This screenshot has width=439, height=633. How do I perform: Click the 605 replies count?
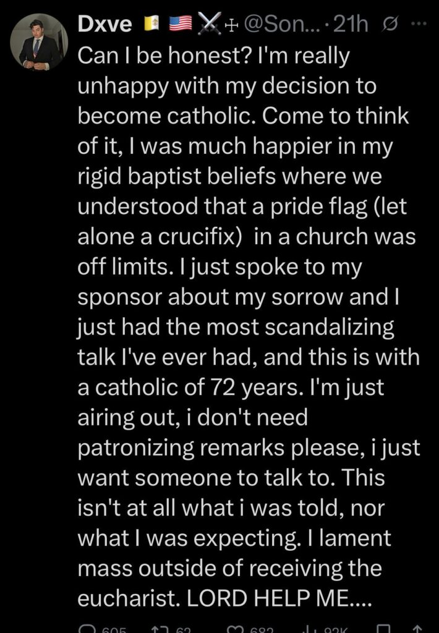click(x=113, y=628)
